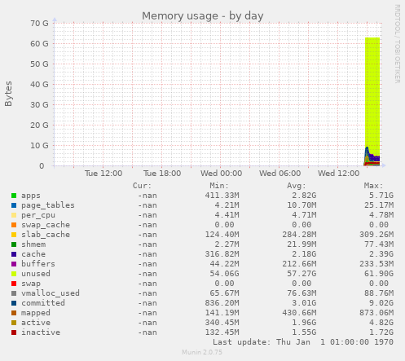405x361 pixels.
Task: Click the swap_cache orange legend swatch
Action: (x=14, y=225)
